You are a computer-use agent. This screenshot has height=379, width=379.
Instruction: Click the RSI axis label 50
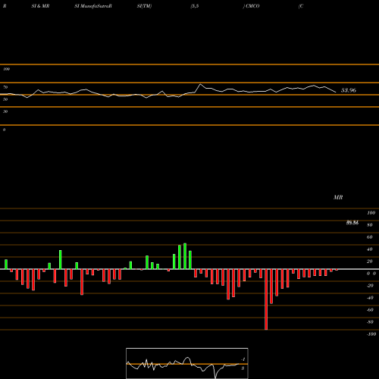(5, 99)
